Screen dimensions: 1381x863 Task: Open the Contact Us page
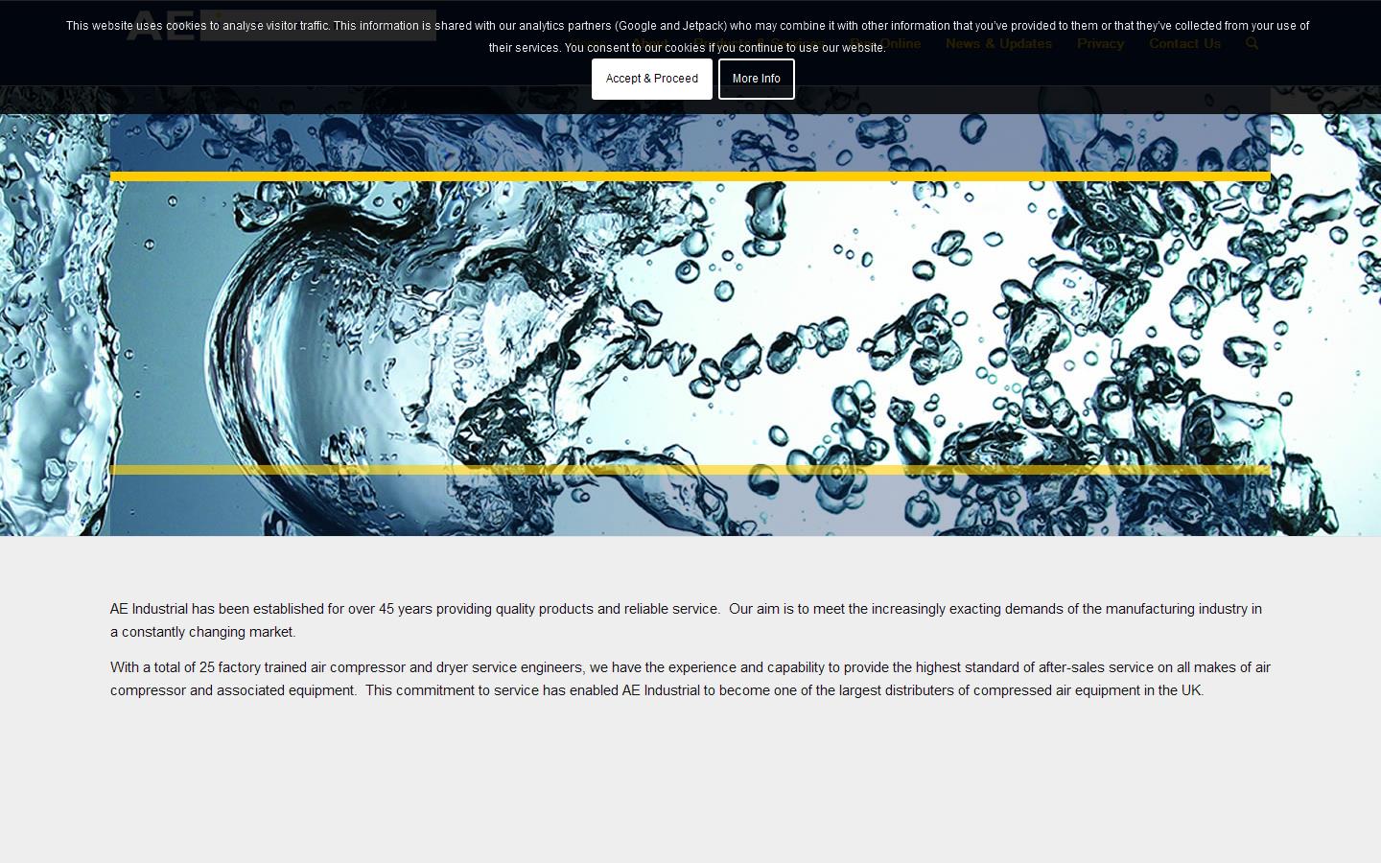pos(1184,44)
